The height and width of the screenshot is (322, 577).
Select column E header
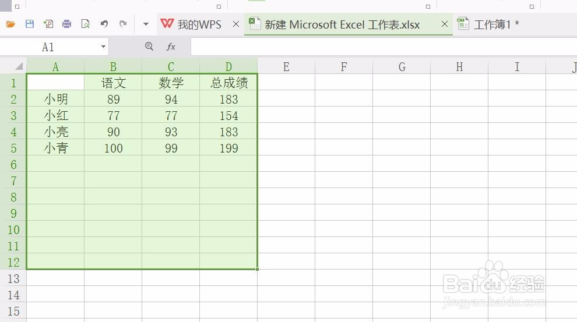(x=286, y=66)
